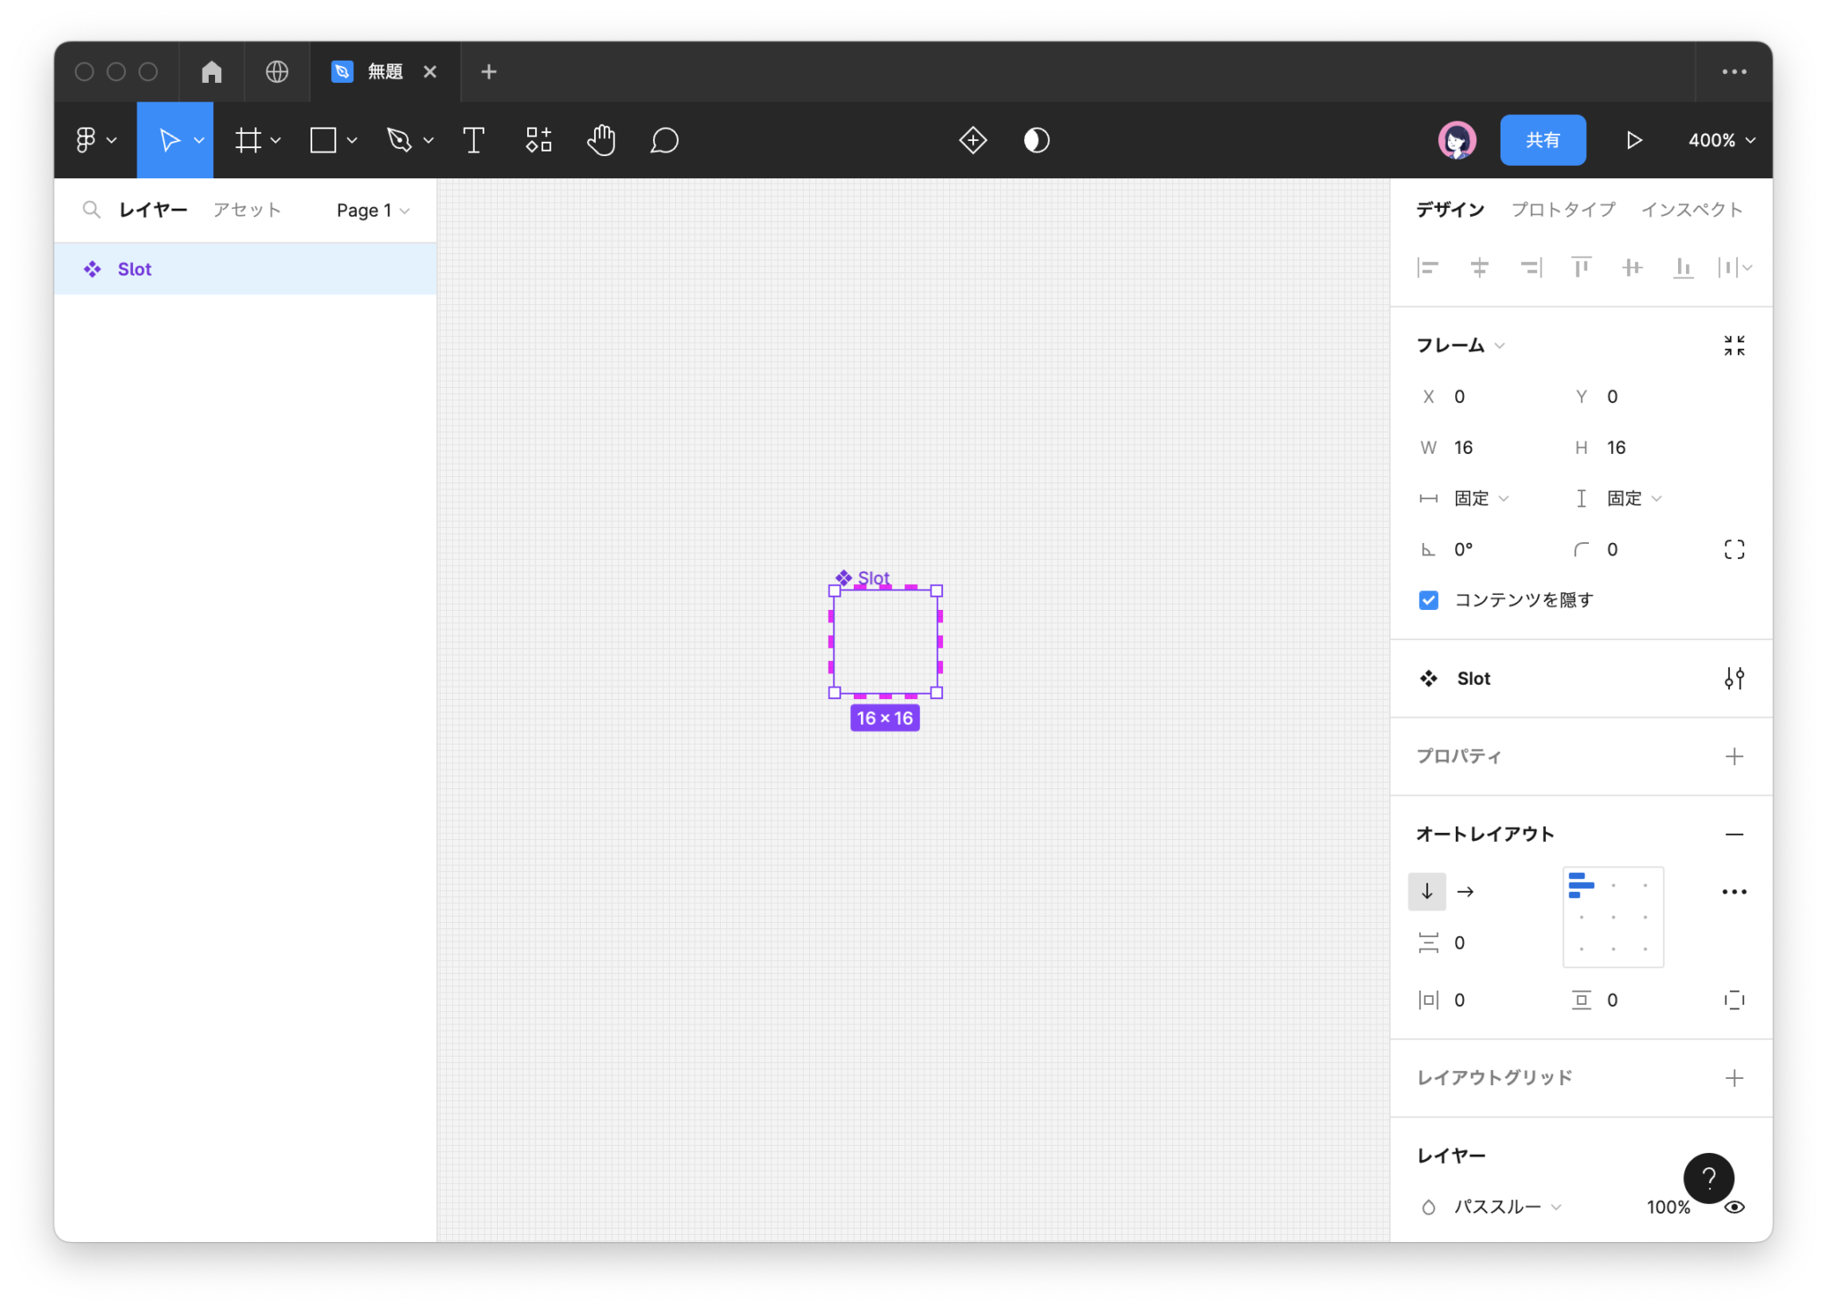
Task: Open Slot component configuration sliders icon
Action: point(1734,679)
